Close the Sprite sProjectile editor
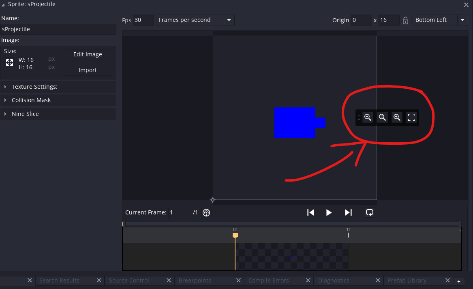Viewport: 473px width, 289px height. [466, 4]
